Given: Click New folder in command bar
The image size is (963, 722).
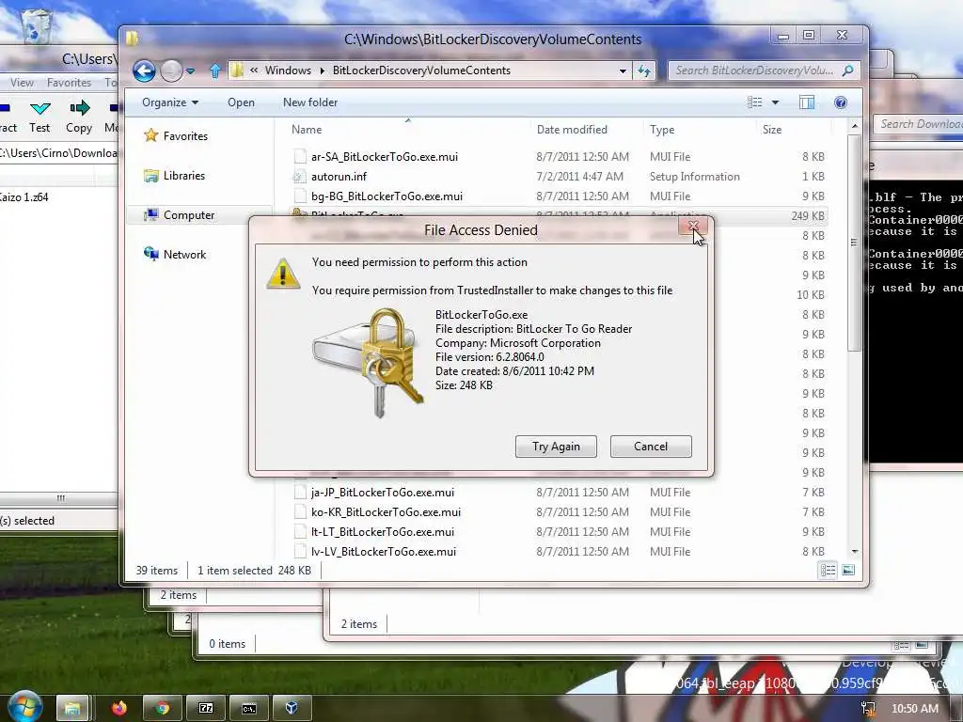Looking at the screenshot, I should tap(310, 102).
